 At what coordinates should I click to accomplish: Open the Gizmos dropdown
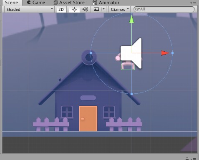(x=119, y=10)
